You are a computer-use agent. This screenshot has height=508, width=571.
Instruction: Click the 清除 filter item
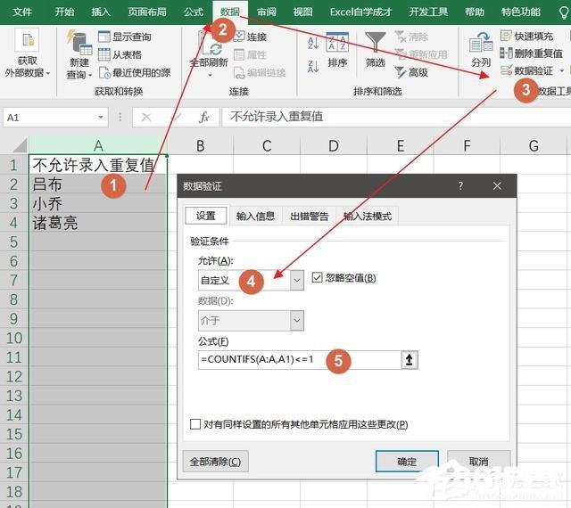(x=411, y=37)
